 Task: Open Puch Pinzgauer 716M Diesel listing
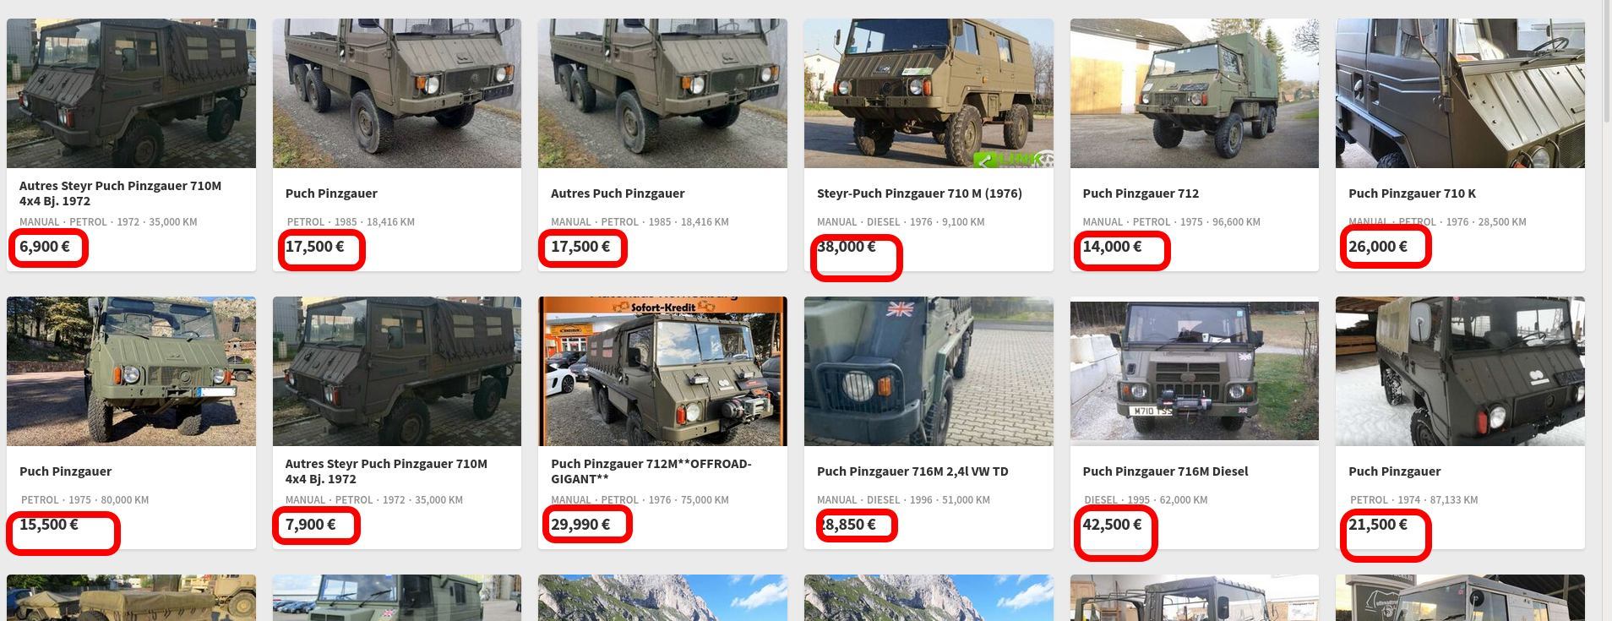1165,471
